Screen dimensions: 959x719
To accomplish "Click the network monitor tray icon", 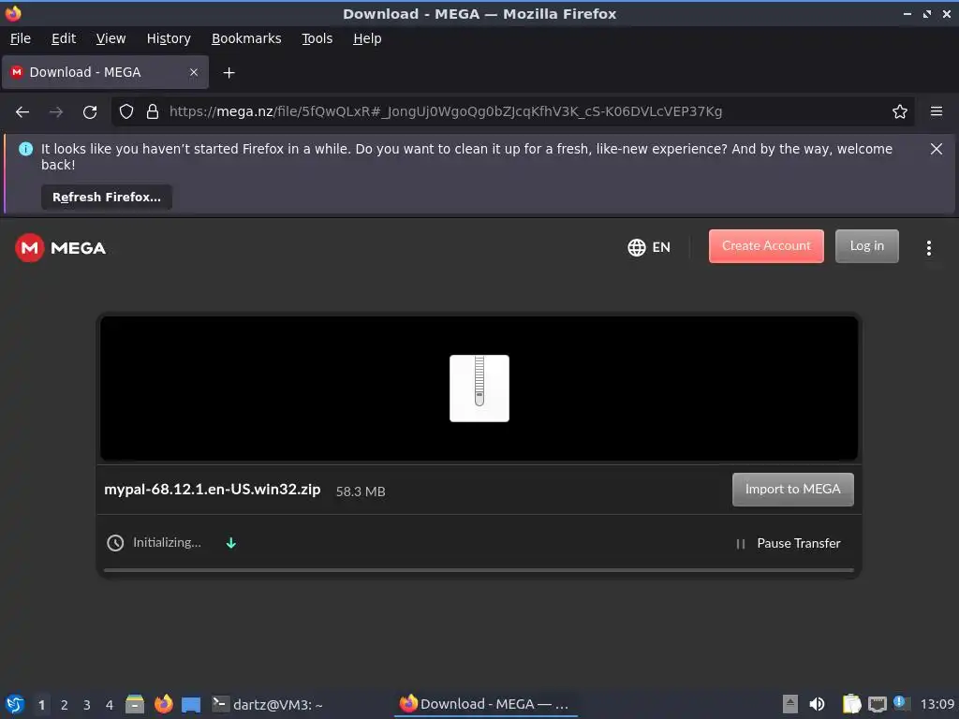I will click(877, 704).
